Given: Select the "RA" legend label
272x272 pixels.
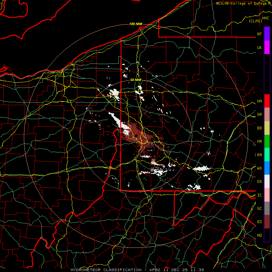Looking at the screenshot, I should (259, 155).
